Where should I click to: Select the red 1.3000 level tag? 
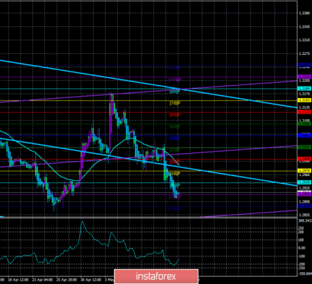305,159
